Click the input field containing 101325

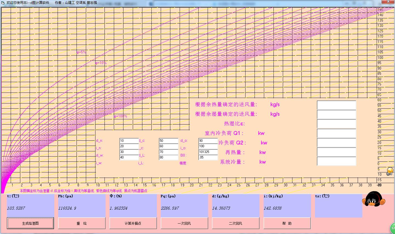coord(208,152)
